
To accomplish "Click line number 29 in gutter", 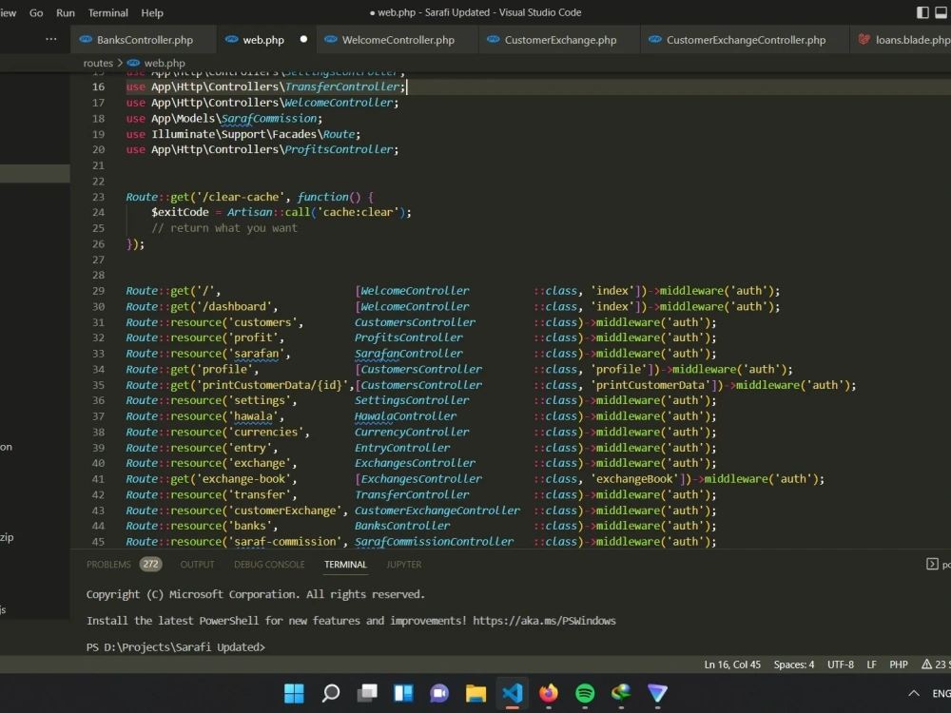I will pyautogui.click(x=98, y=291).
